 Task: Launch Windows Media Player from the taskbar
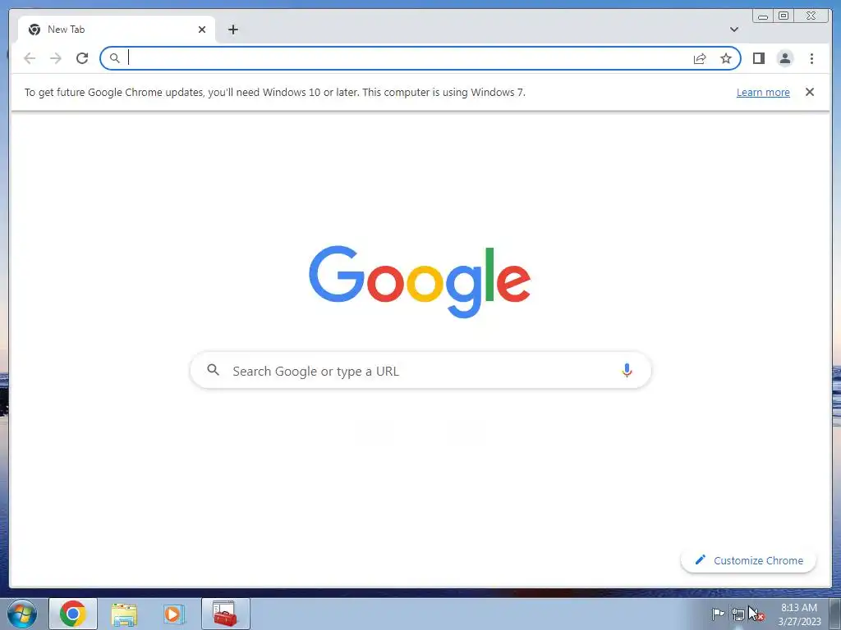pos(173,614)
